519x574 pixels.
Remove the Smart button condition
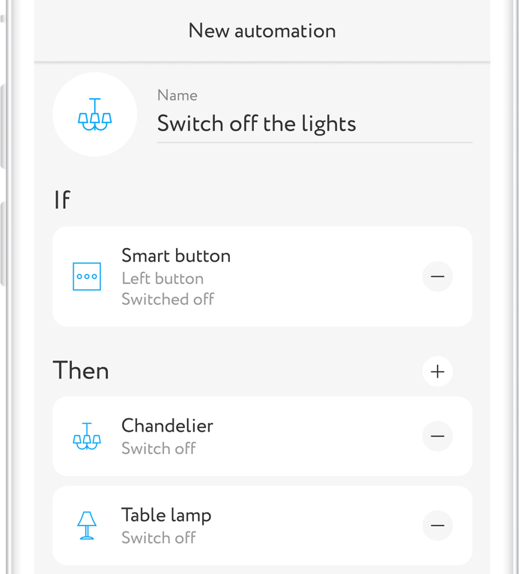[x=437, y=276]
